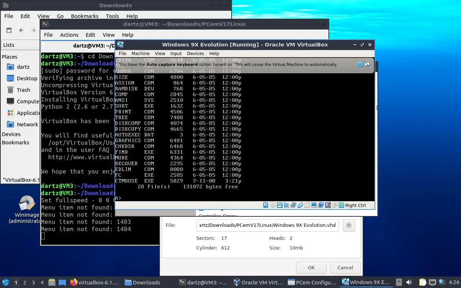Click the vhd file path input field
Screen dimensions: 461x288
(x=267, y=225)
